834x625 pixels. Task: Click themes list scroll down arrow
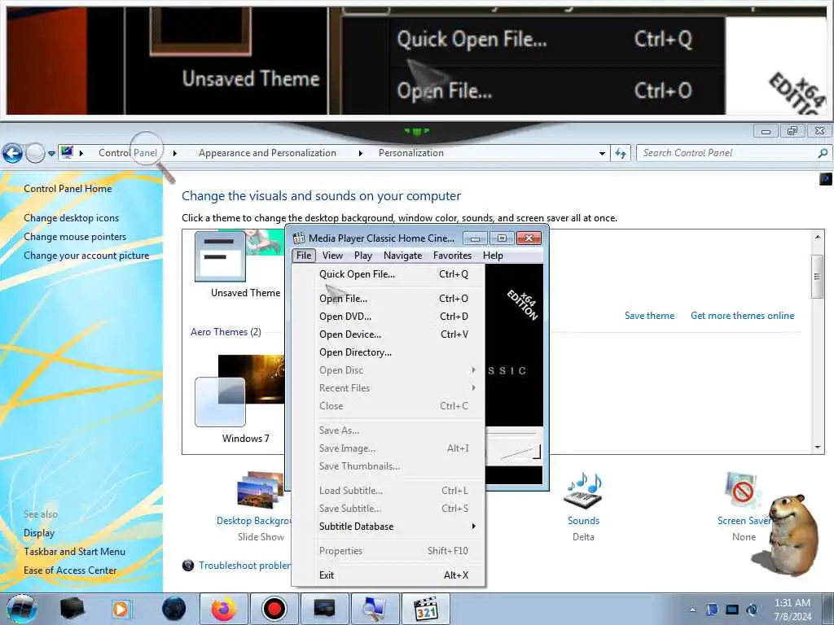[818, 448]
